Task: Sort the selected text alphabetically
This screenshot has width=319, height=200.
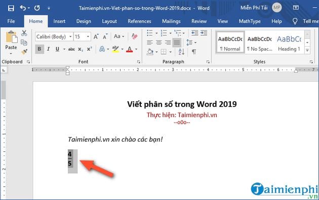Action: 181,52
